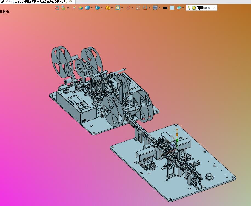Click the light blue color swatch
251x206 pixels.
click(x=172, y=8)
